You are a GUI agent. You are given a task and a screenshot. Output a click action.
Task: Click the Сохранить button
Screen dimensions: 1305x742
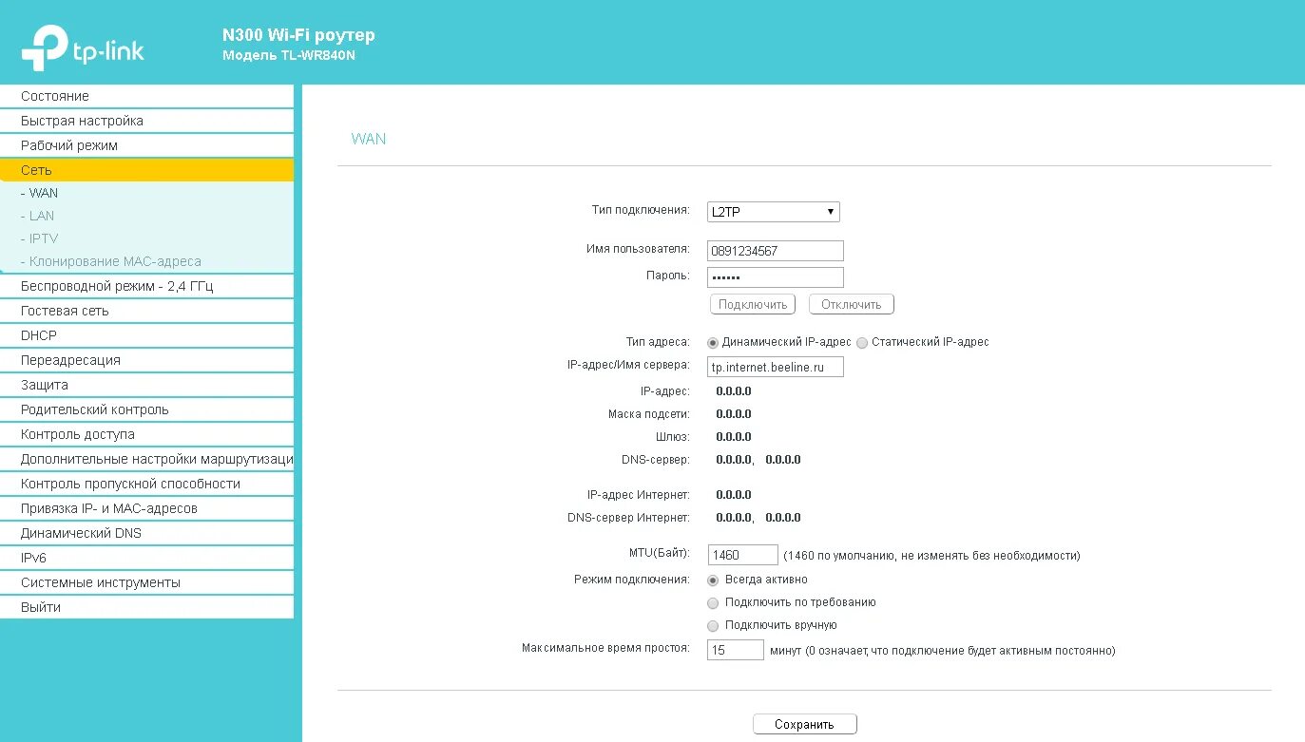point(804,724)
